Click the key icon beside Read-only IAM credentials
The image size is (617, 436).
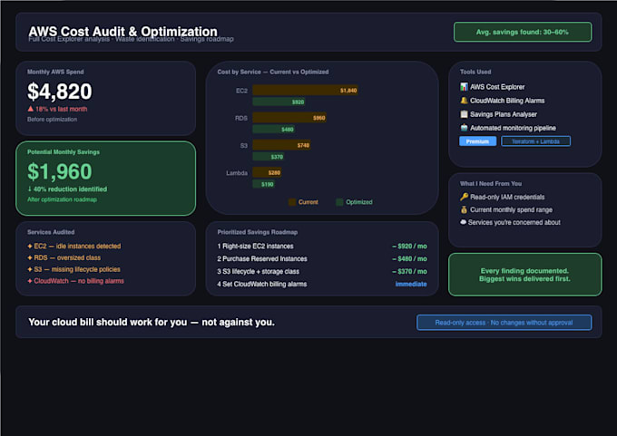pos(464,197)
